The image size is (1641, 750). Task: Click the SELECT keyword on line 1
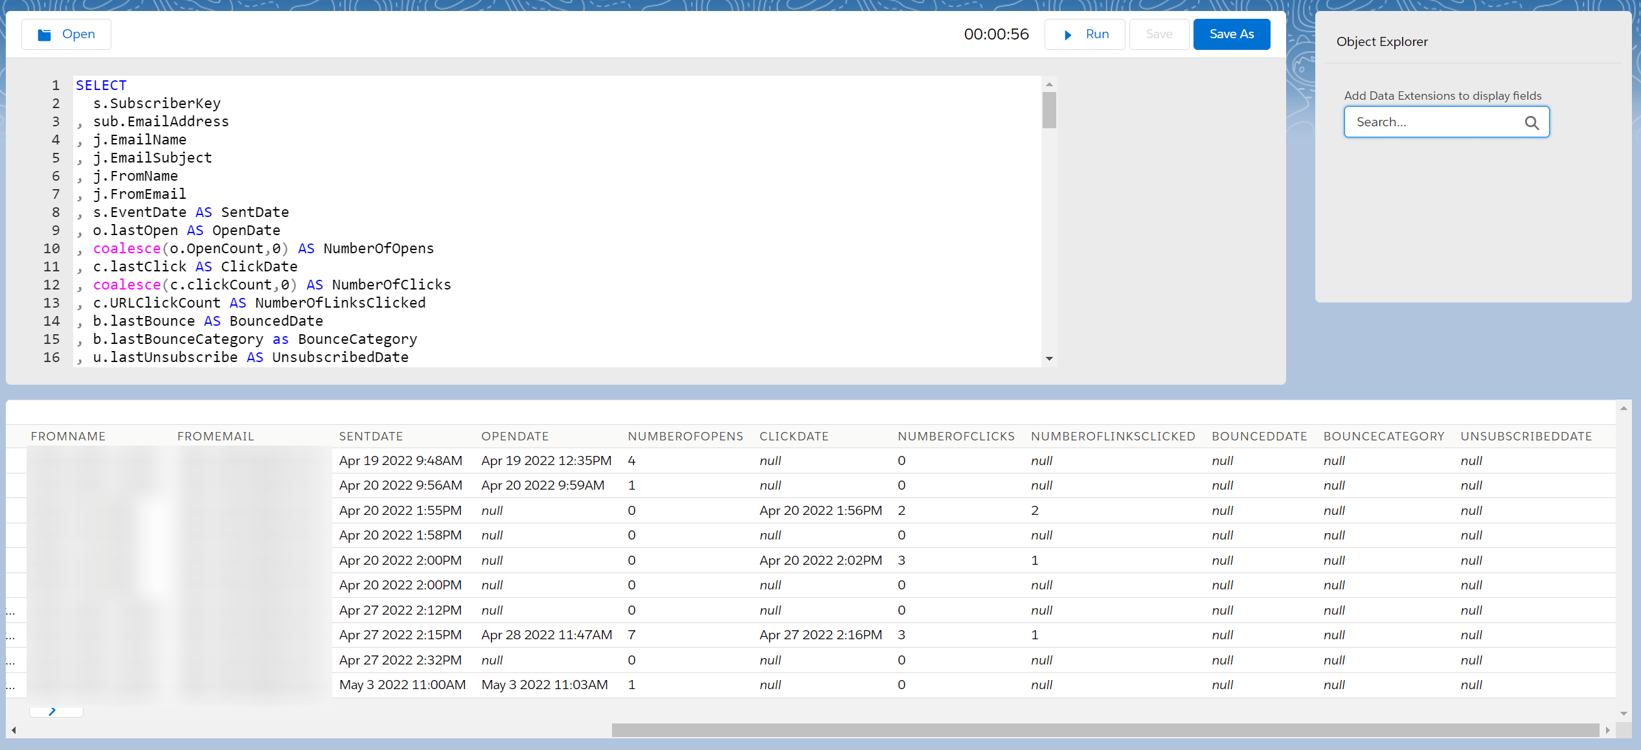(101, 85)
